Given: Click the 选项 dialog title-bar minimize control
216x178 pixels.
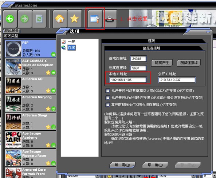Looking at the screenshot, I should coord(208,32).
